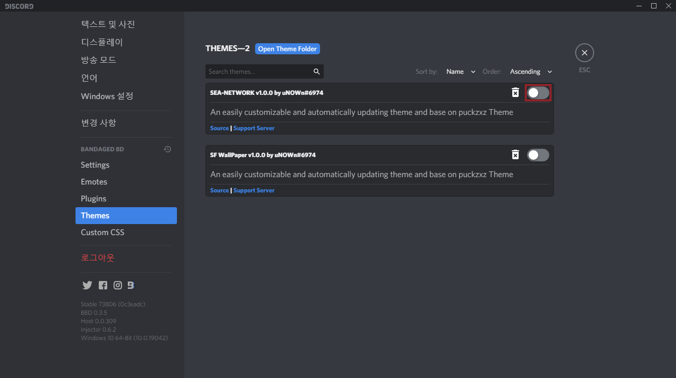
Task: Click the Host 0.0.309 version text
Action: tap(99, 321)
